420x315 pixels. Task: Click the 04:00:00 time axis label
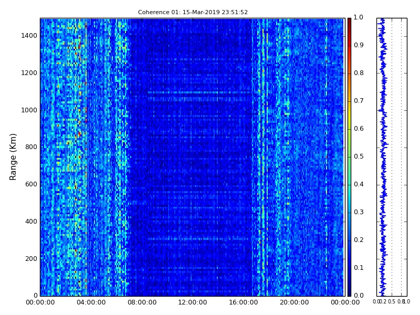pyautogui.click(x=91, y=302)
